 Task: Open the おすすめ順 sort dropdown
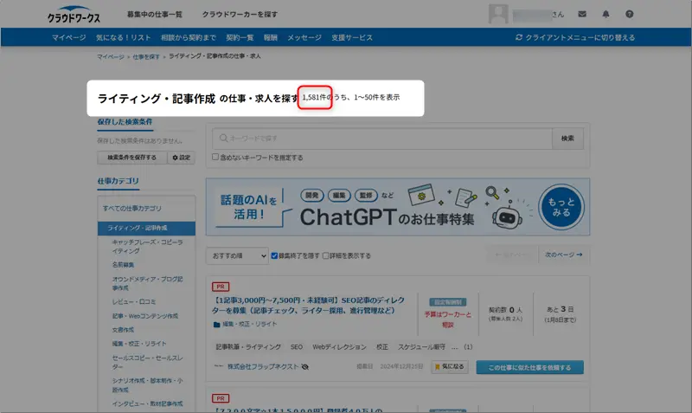pos(236,255)
